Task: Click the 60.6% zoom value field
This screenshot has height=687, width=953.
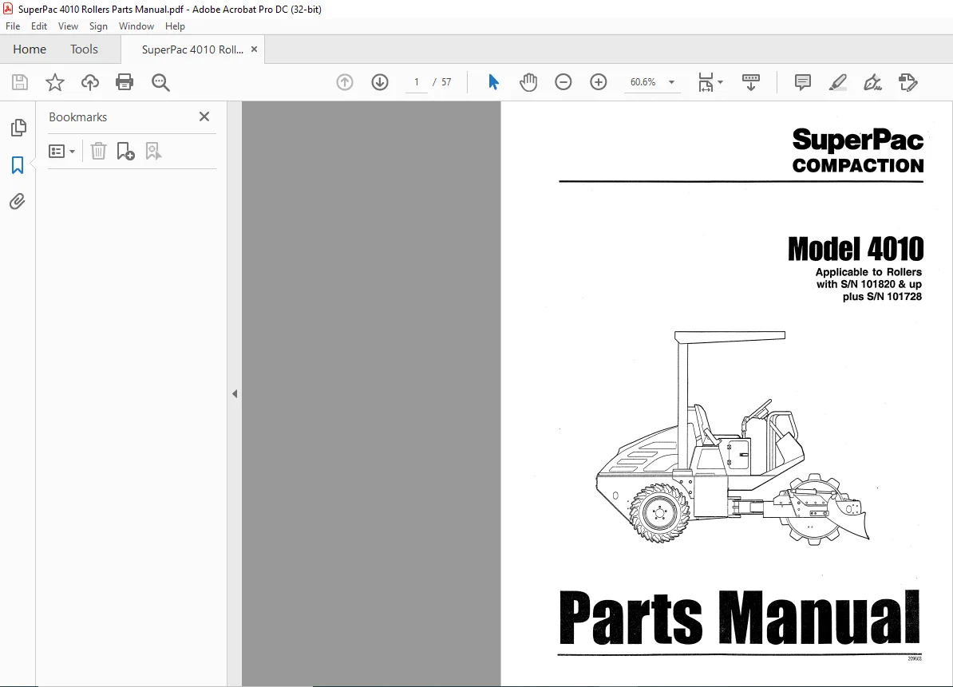Action: point(643,82)
